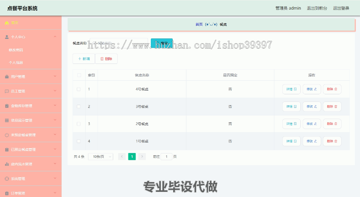Expand the 用户管理 chevron

tap(55, 76)
